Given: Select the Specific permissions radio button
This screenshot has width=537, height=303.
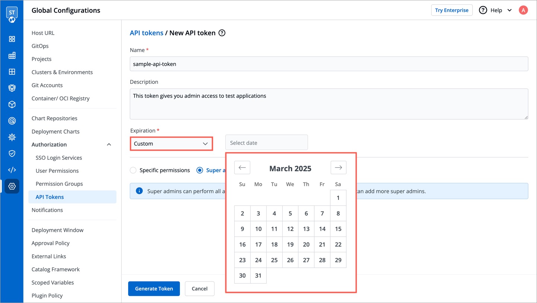Looking at the screenshot, I should (133, 170).
